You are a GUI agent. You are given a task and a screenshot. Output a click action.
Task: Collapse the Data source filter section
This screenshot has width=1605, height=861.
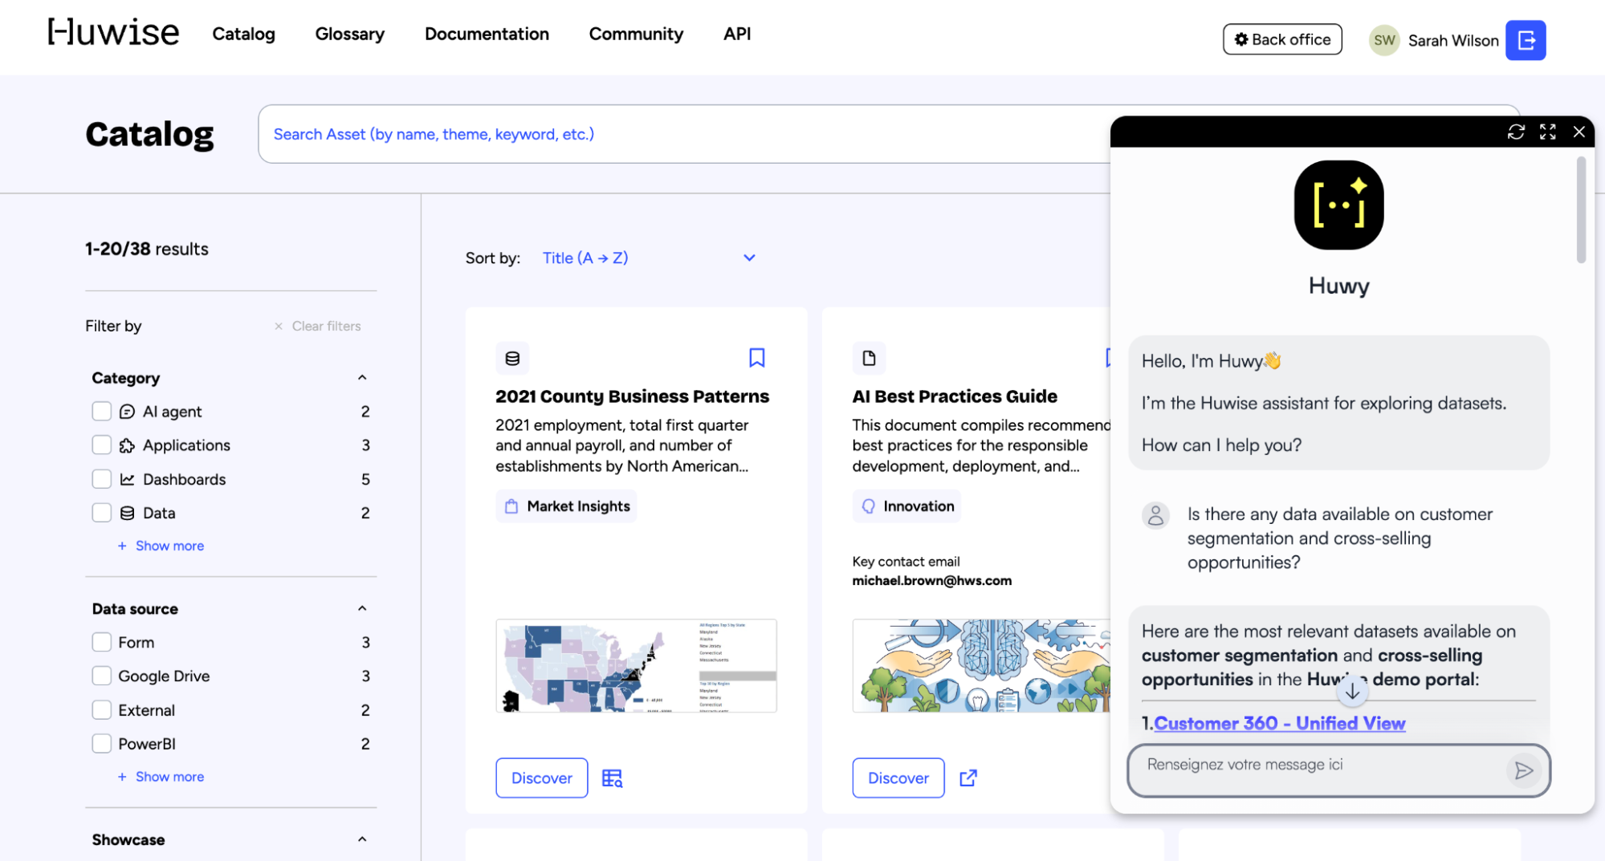pos(362,609)
